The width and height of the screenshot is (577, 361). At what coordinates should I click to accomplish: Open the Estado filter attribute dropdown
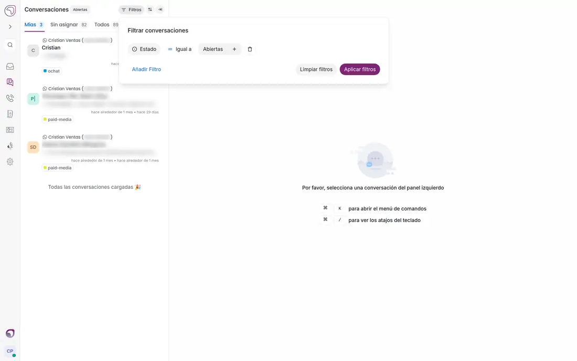pos(144,49)
